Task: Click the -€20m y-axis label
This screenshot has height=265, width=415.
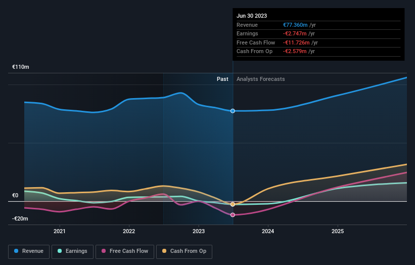Action: [20, 218]
